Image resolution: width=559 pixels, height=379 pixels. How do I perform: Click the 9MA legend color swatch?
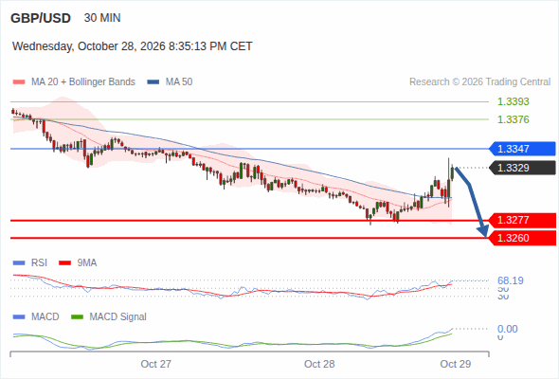click(64, 263)
